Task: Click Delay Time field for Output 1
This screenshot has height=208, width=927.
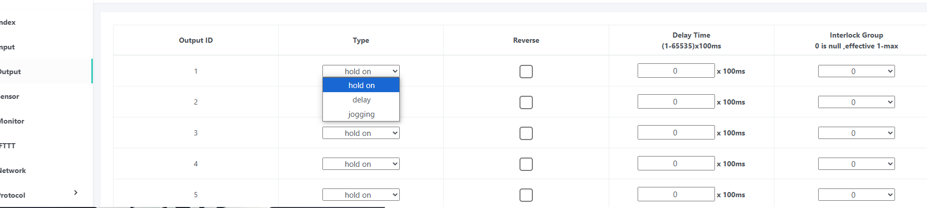Action: pyautogui.click(x=675, y=71)
